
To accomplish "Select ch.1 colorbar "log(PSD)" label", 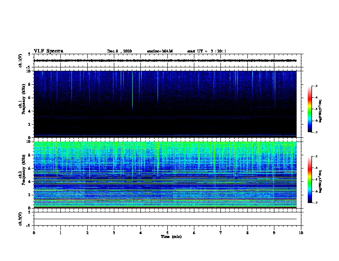I will (320, 111).
